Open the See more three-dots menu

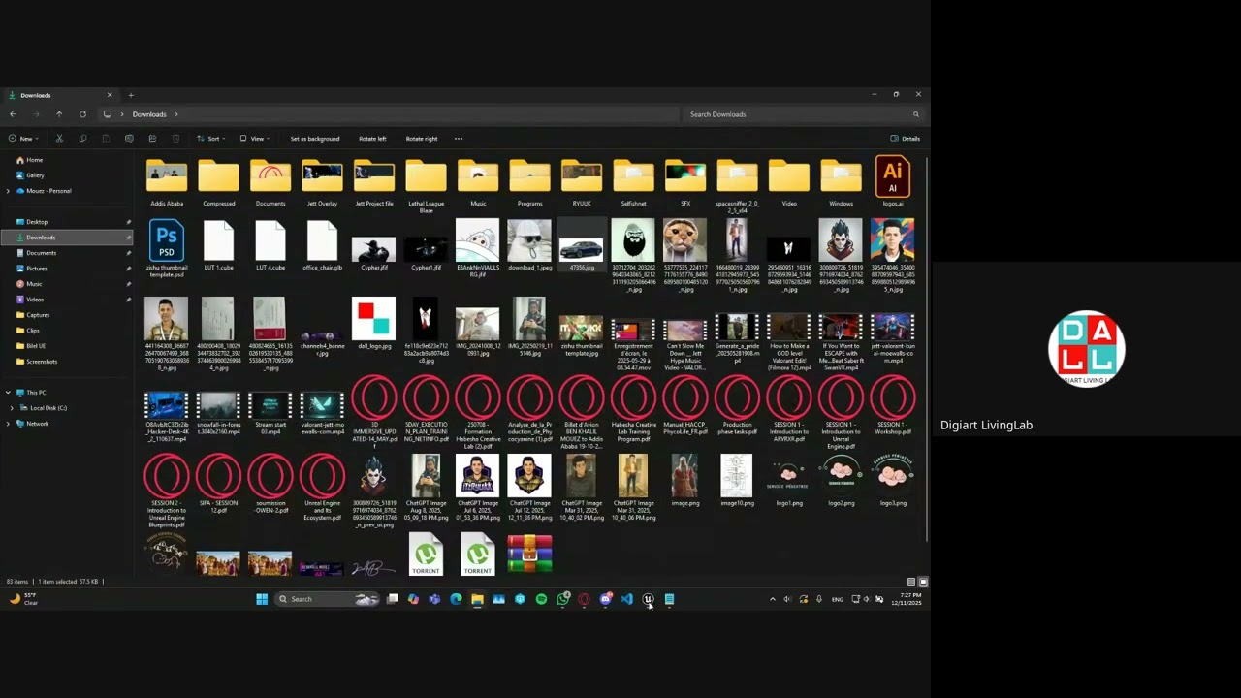[459, 139]
